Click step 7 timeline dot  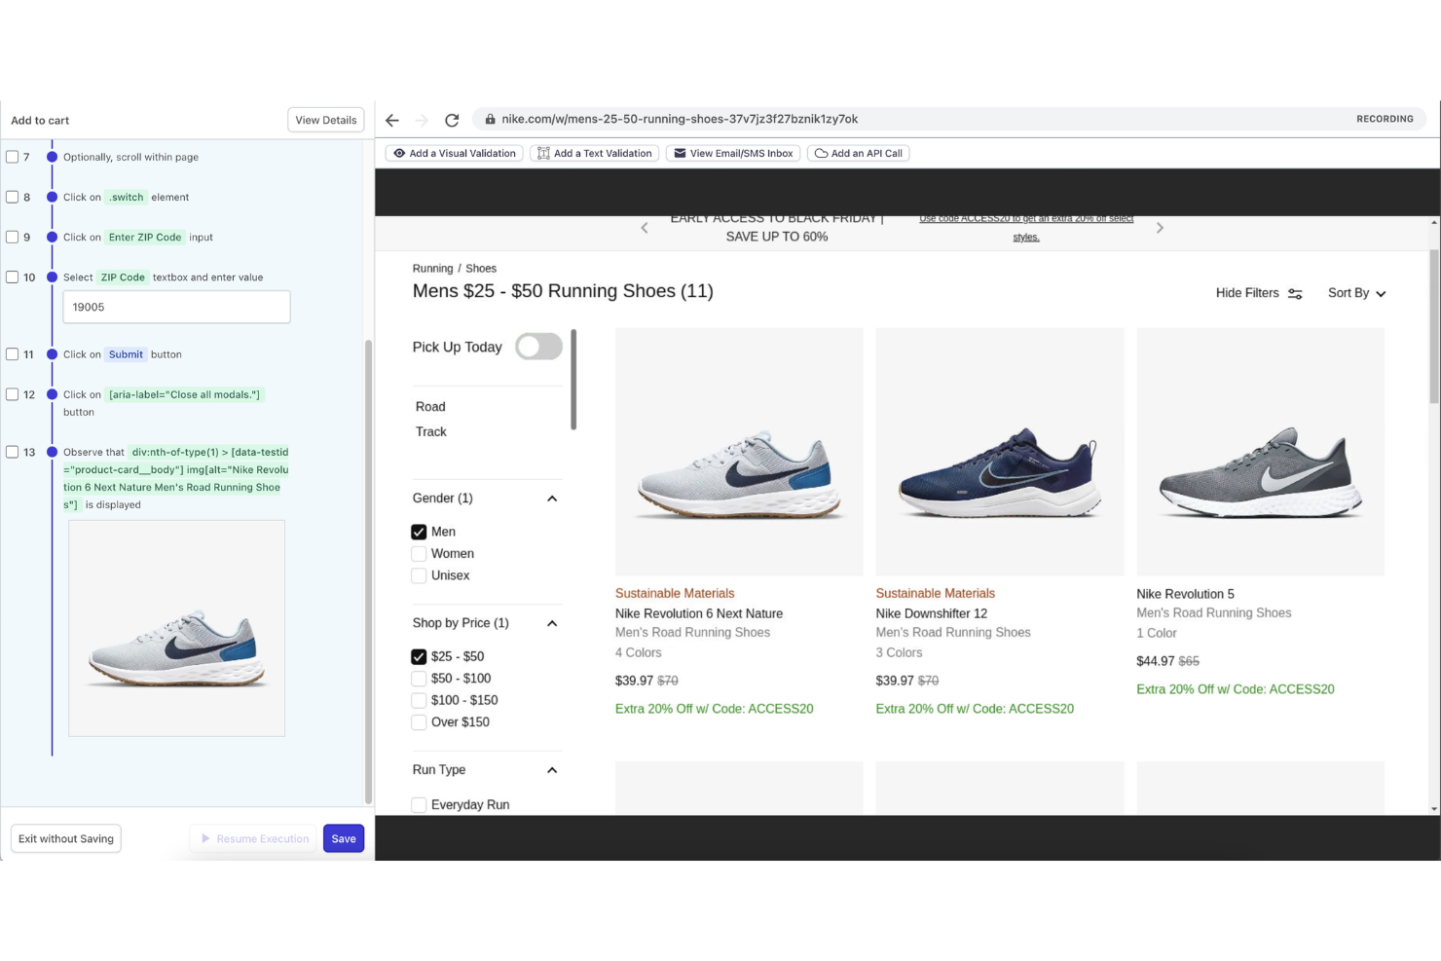(53, 157)
